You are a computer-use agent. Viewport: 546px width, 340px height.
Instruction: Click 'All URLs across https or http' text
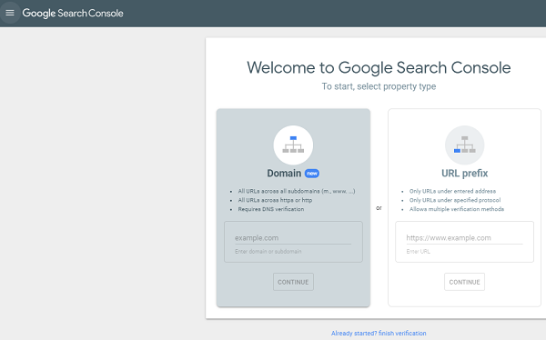pos(275,200)
